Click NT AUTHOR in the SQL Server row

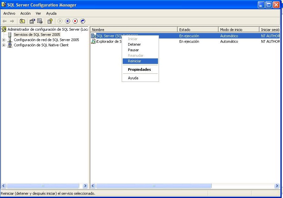[x=270, y=36]
